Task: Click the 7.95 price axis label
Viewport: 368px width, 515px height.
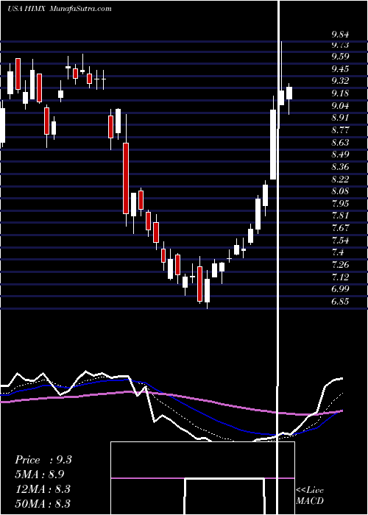Action: click(340, 204)
